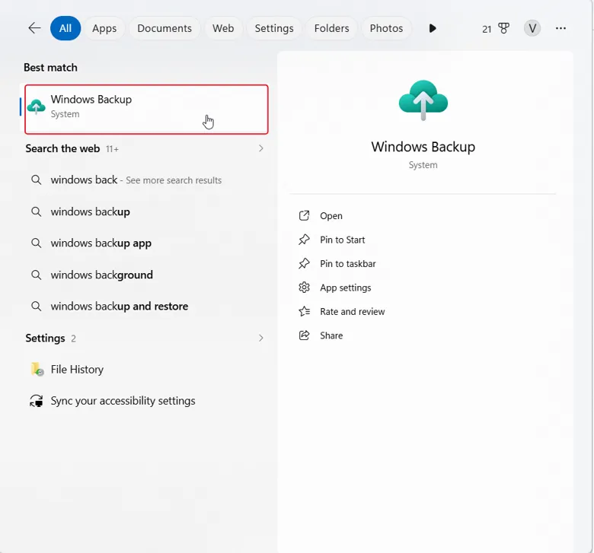The image size is (594, 553).
Task: Click the large Windows Backup cloud icon
Action: coord(423,100)
